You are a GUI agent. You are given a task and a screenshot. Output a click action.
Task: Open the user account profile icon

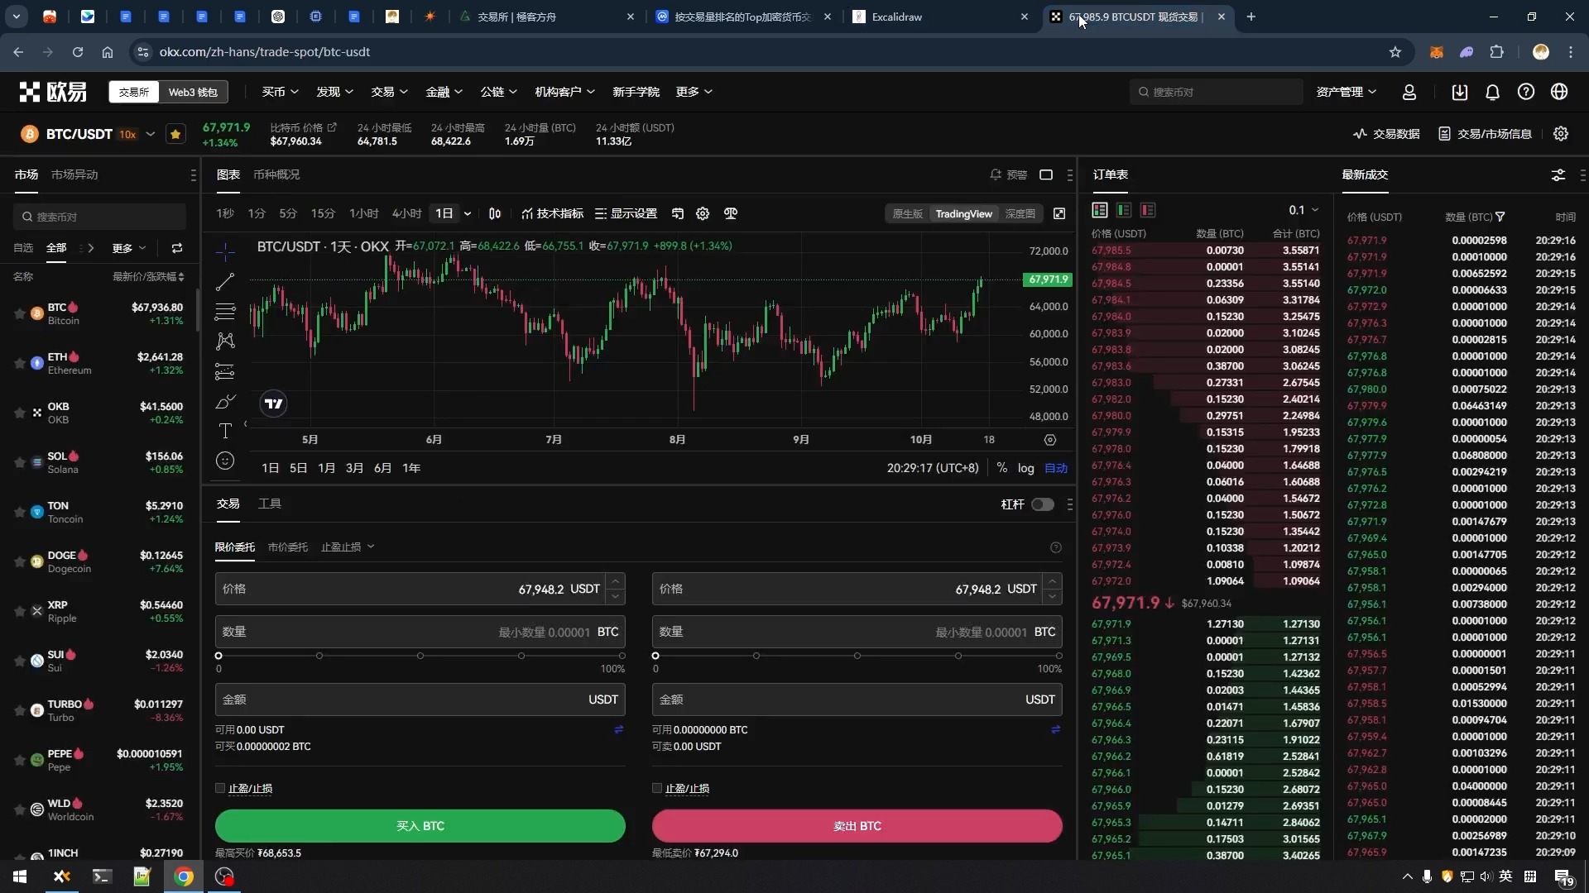tap(1409, 92)
